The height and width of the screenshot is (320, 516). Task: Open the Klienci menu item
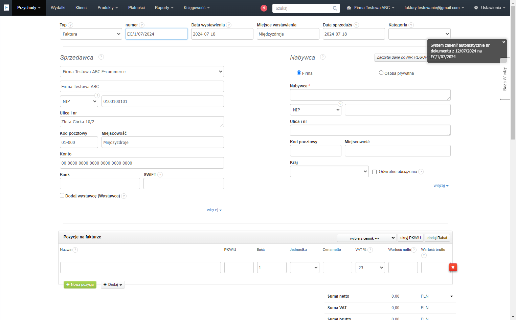point(82,8)
